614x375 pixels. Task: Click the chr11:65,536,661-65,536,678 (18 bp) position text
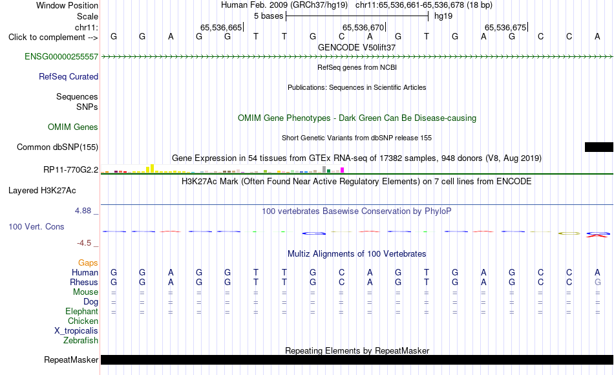coord(424,5)
